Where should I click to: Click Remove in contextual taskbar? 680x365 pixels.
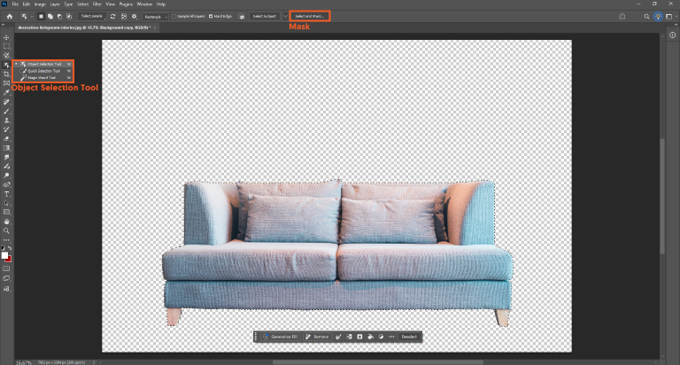coord(317,337)
